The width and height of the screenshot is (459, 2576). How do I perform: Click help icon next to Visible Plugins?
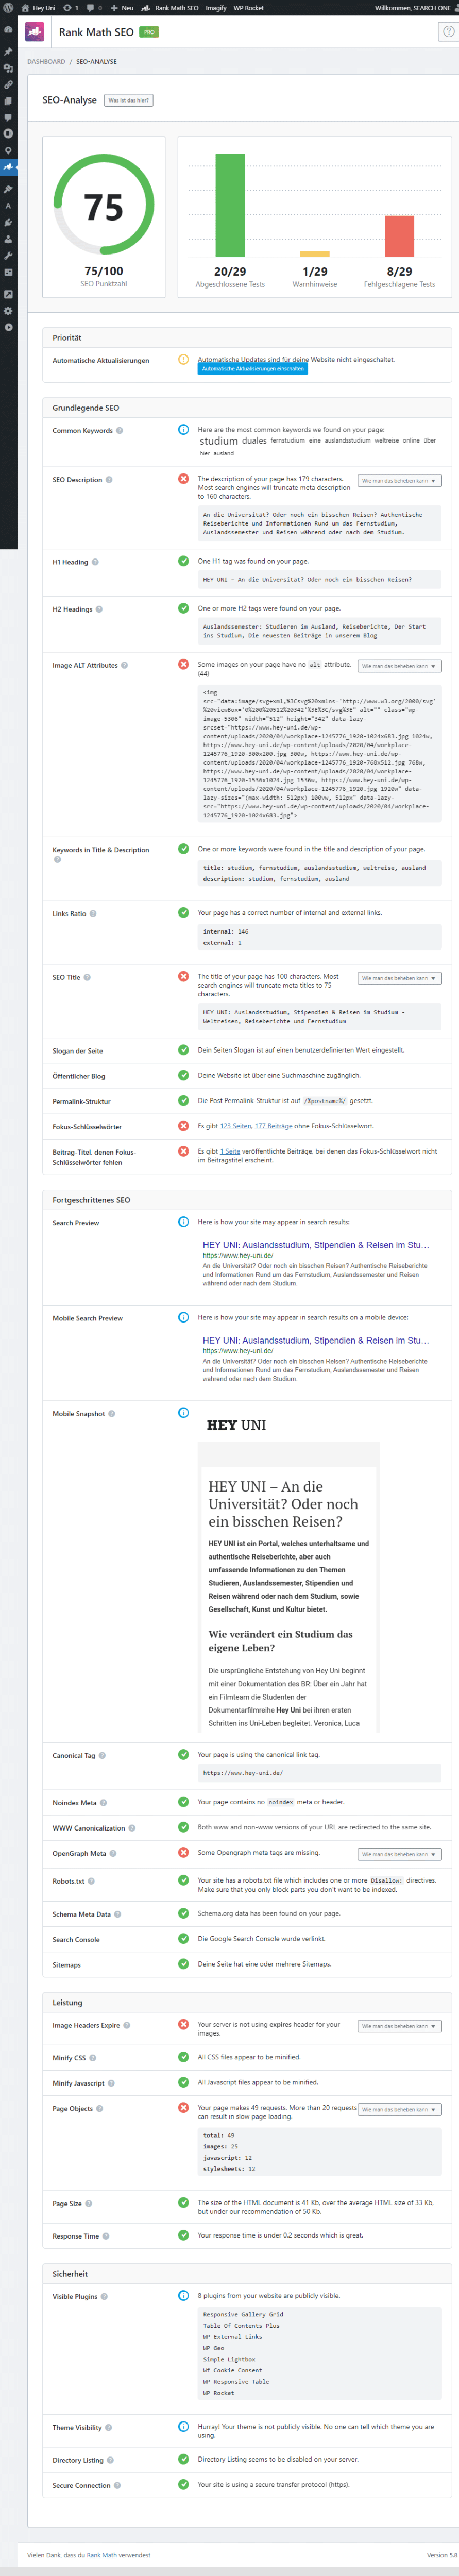pos(105,2296)
